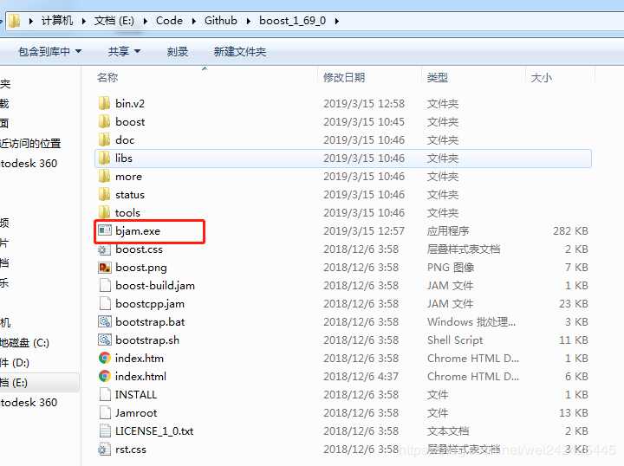The image size is (624, 466).
Task: Select the Jamroot file name
Action: point(136,412)
